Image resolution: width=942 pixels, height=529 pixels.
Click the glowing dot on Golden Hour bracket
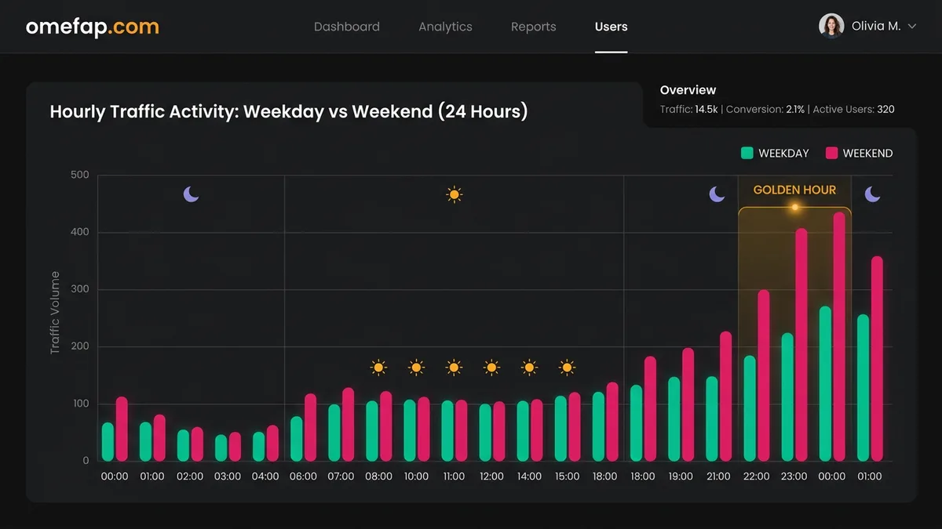click(x=795, y=208)
